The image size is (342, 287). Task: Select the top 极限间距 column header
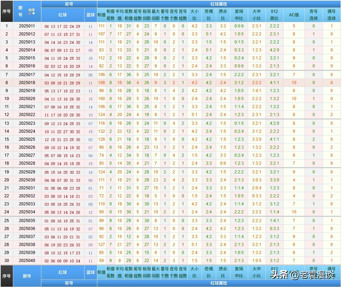147,15
